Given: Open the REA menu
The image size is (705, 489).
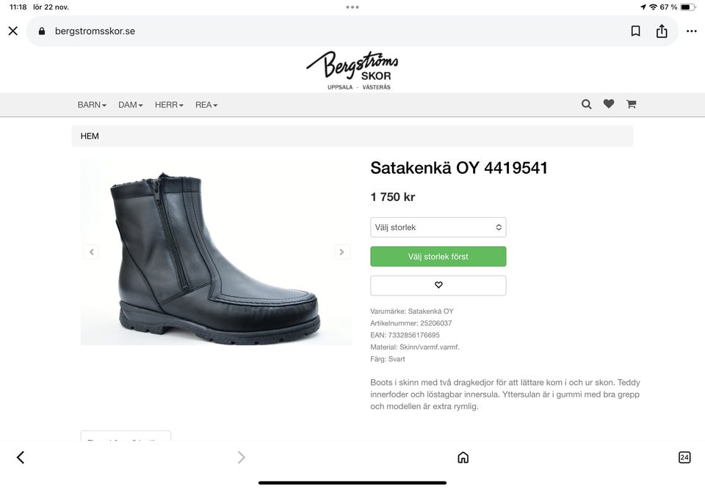Looking at the screenshot, I should click(206, 105).
